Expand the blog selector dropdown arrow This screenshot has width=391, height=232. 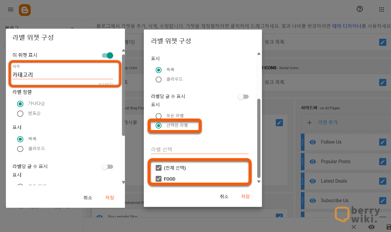(x=72, y=28)
